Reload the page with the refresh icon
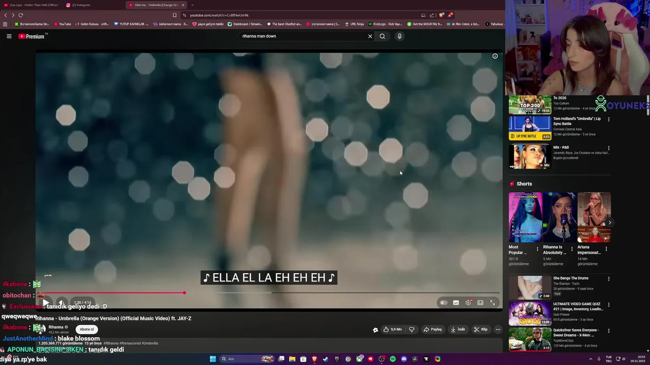The height and width of the screenshot is (365, 650). click(21, 15)
